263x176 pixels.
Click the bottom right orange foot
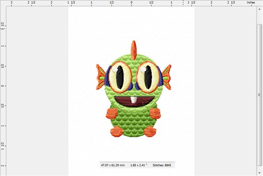[150, 131]
